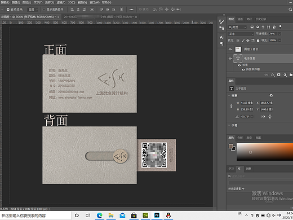293x220 pixels.
Task: Filter layers by type layer icon
Action: [x=263, y=27]
